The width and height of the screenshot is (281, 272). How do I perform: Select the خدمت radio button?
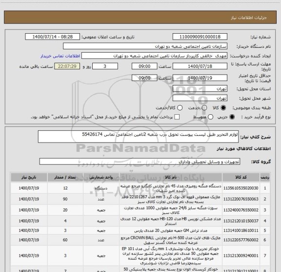click(x=204, y=108)
